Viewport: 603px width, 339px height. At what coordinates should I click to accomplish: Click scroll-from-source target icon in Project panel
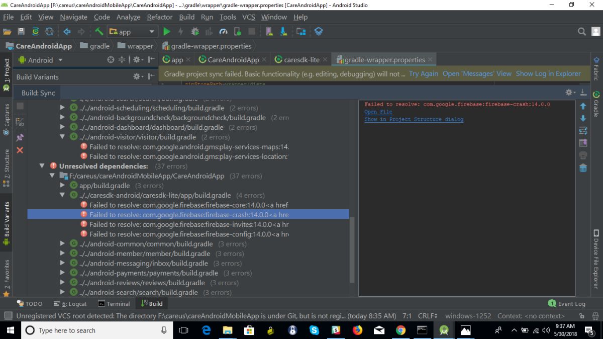tap(111, 60)
